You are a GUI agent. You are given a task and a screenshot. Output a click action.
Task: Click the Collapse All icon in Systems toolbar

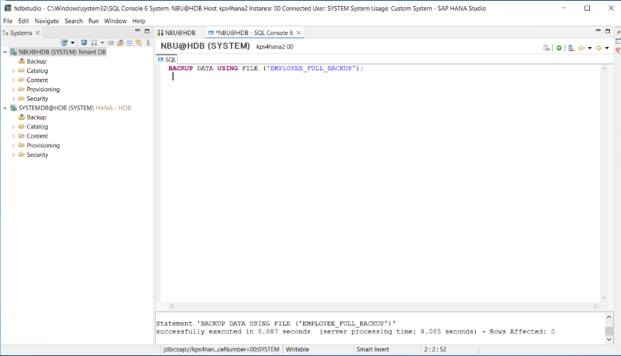(129, 42)
